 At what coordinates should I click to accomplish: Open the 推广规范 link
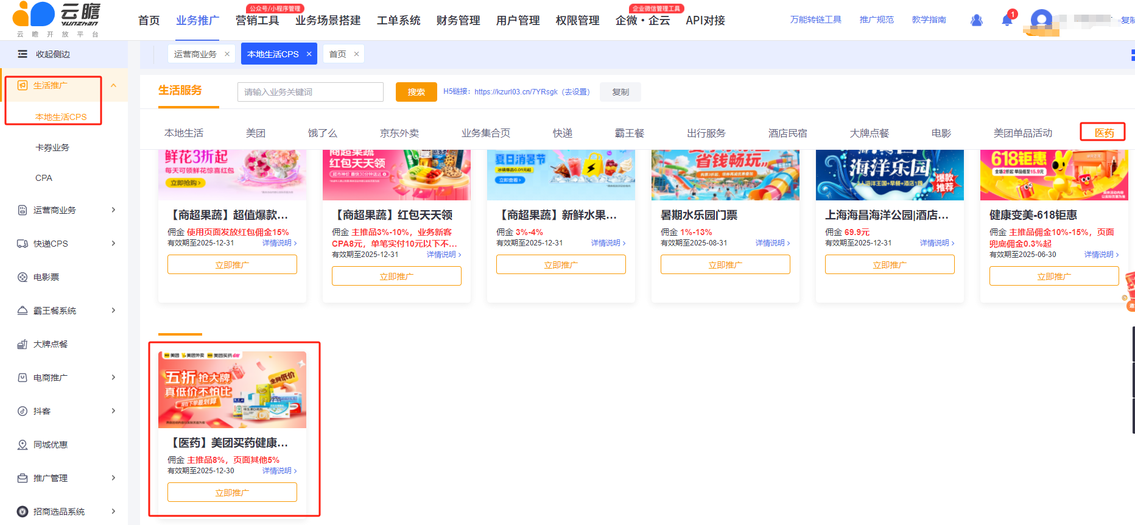pos(876,20)
